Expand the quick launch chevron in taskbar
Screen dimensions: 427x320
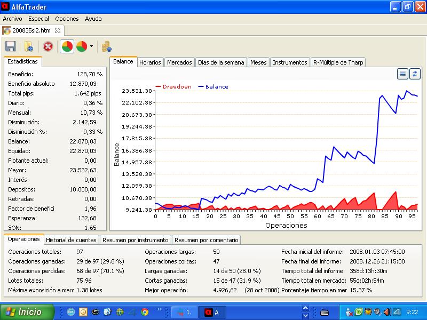point(159,309)
